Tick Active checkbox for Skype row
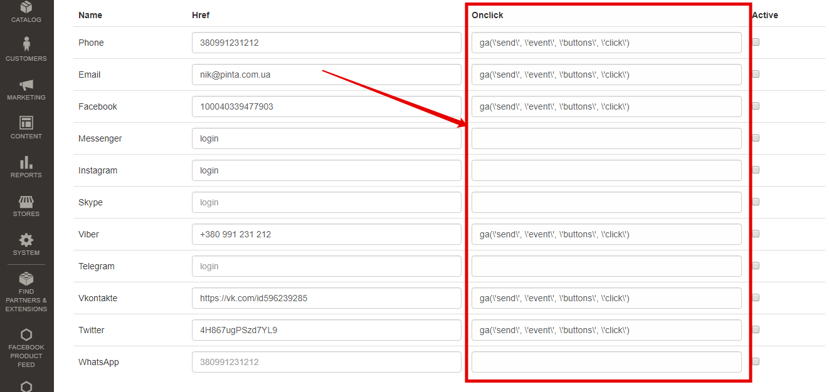The image size is (829, 392). pos(756,202)
